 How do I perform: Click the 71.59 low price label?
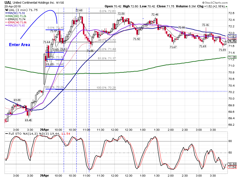pos(222,50)
